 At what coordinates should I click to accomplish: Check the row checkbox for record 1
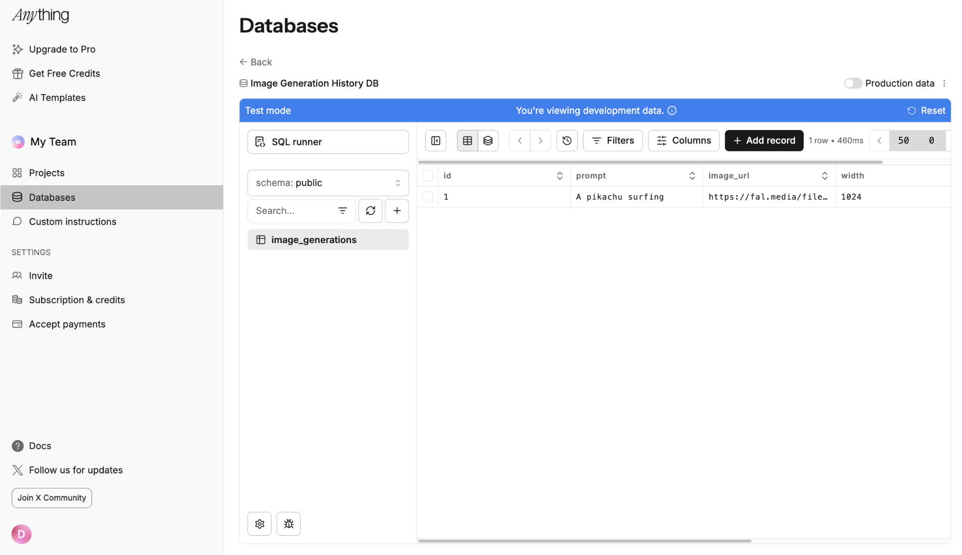click(x=427, y=197)
